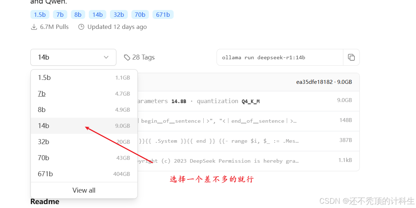
Task: Open the begin_of_sentence params row
Action: tap(248, 121)
